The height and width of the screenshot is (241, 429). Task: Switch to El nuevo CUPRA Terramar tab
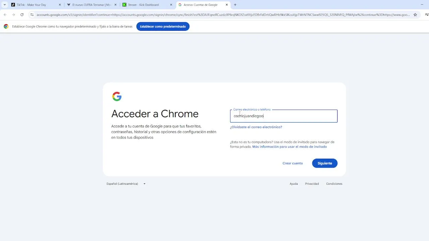pos(91,5)
